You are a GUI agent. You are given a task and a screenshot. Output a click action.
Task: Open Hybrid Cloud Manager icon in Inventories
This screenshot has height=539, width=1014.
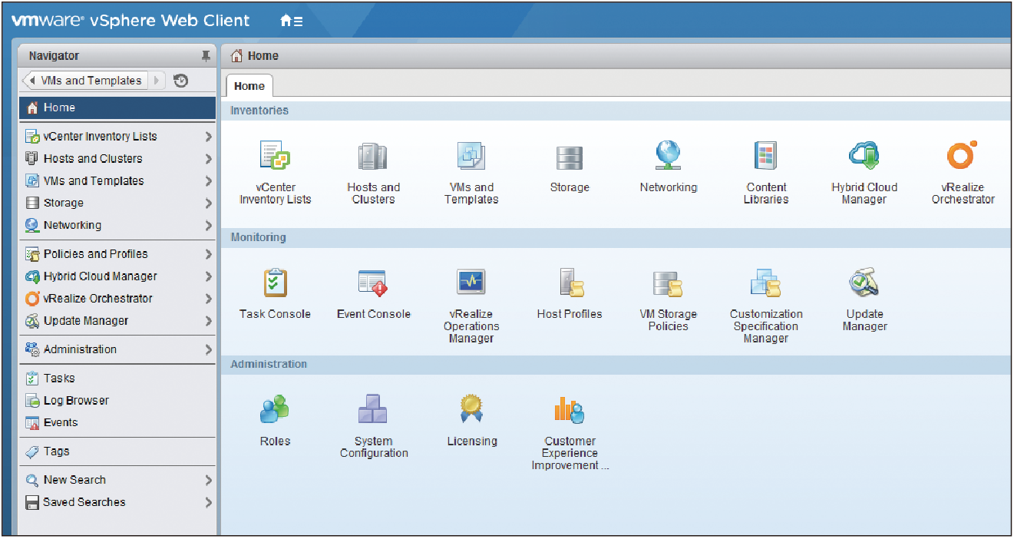coord(864,157)
